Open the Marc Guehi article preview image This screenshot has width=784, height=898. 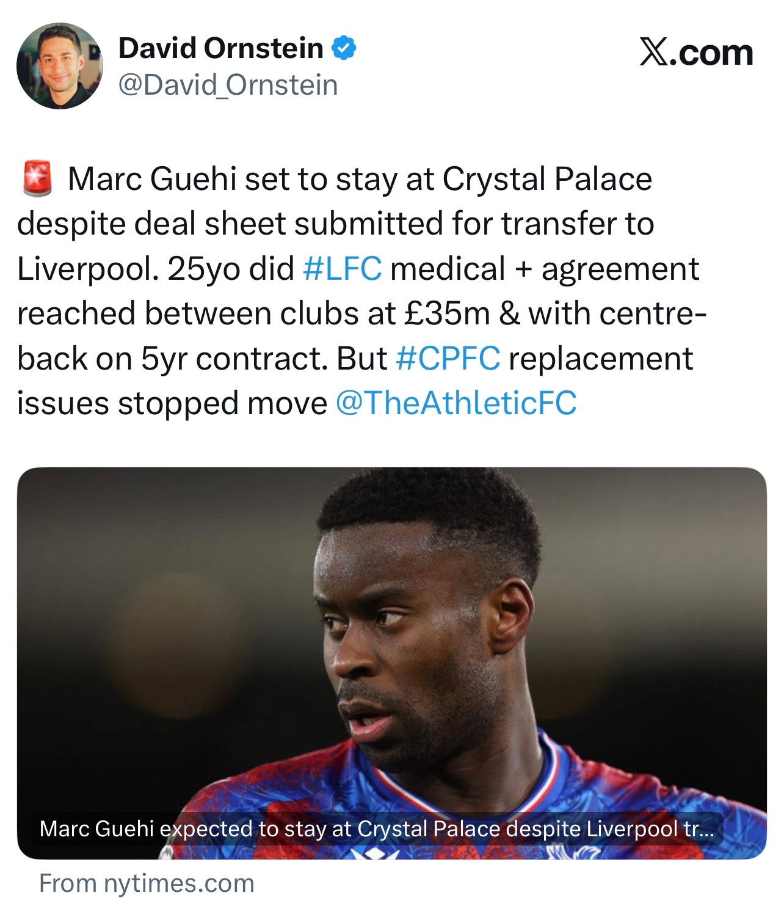tap(391, 663)
